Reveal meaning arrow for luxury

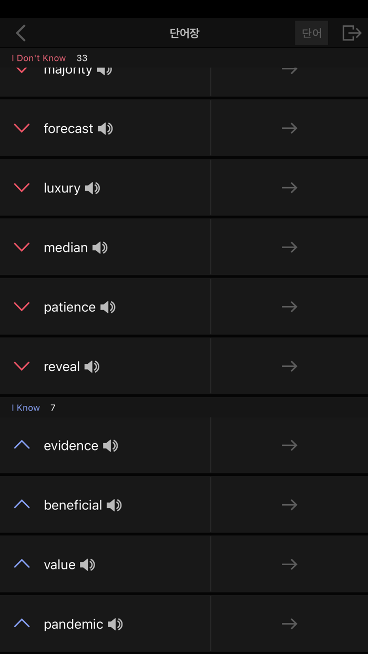[x=289, y=188]
